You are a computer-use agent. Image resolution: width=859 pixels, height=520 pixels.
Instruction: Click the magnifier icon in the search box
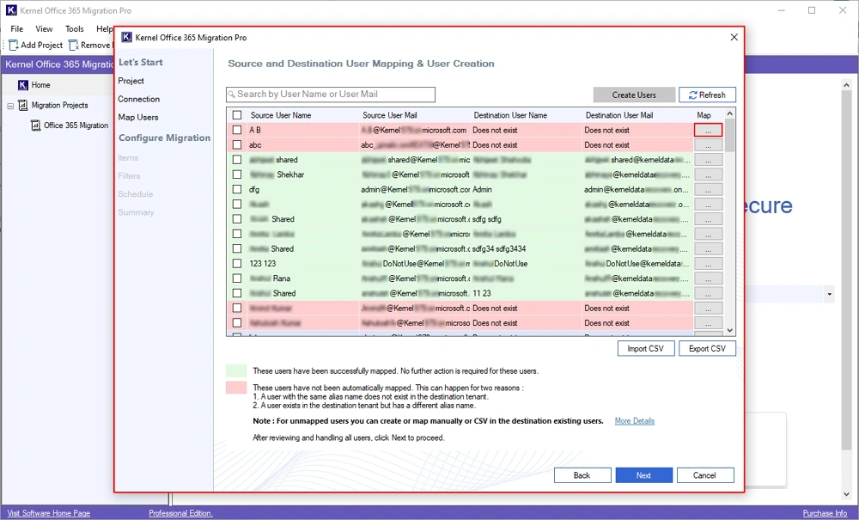[230, 94]
